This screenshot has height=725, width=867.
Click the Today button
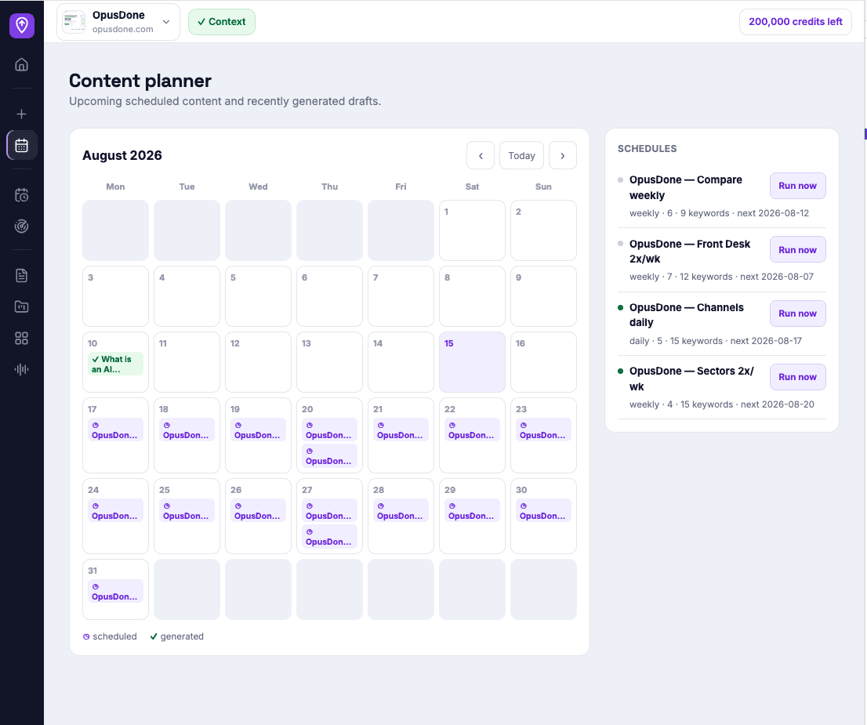point(521,155)
